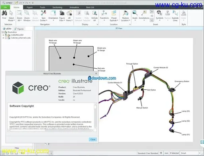204x156 pixels.
Task: Open the 2D Views dropdown arrow
Action: coord(72,20)
